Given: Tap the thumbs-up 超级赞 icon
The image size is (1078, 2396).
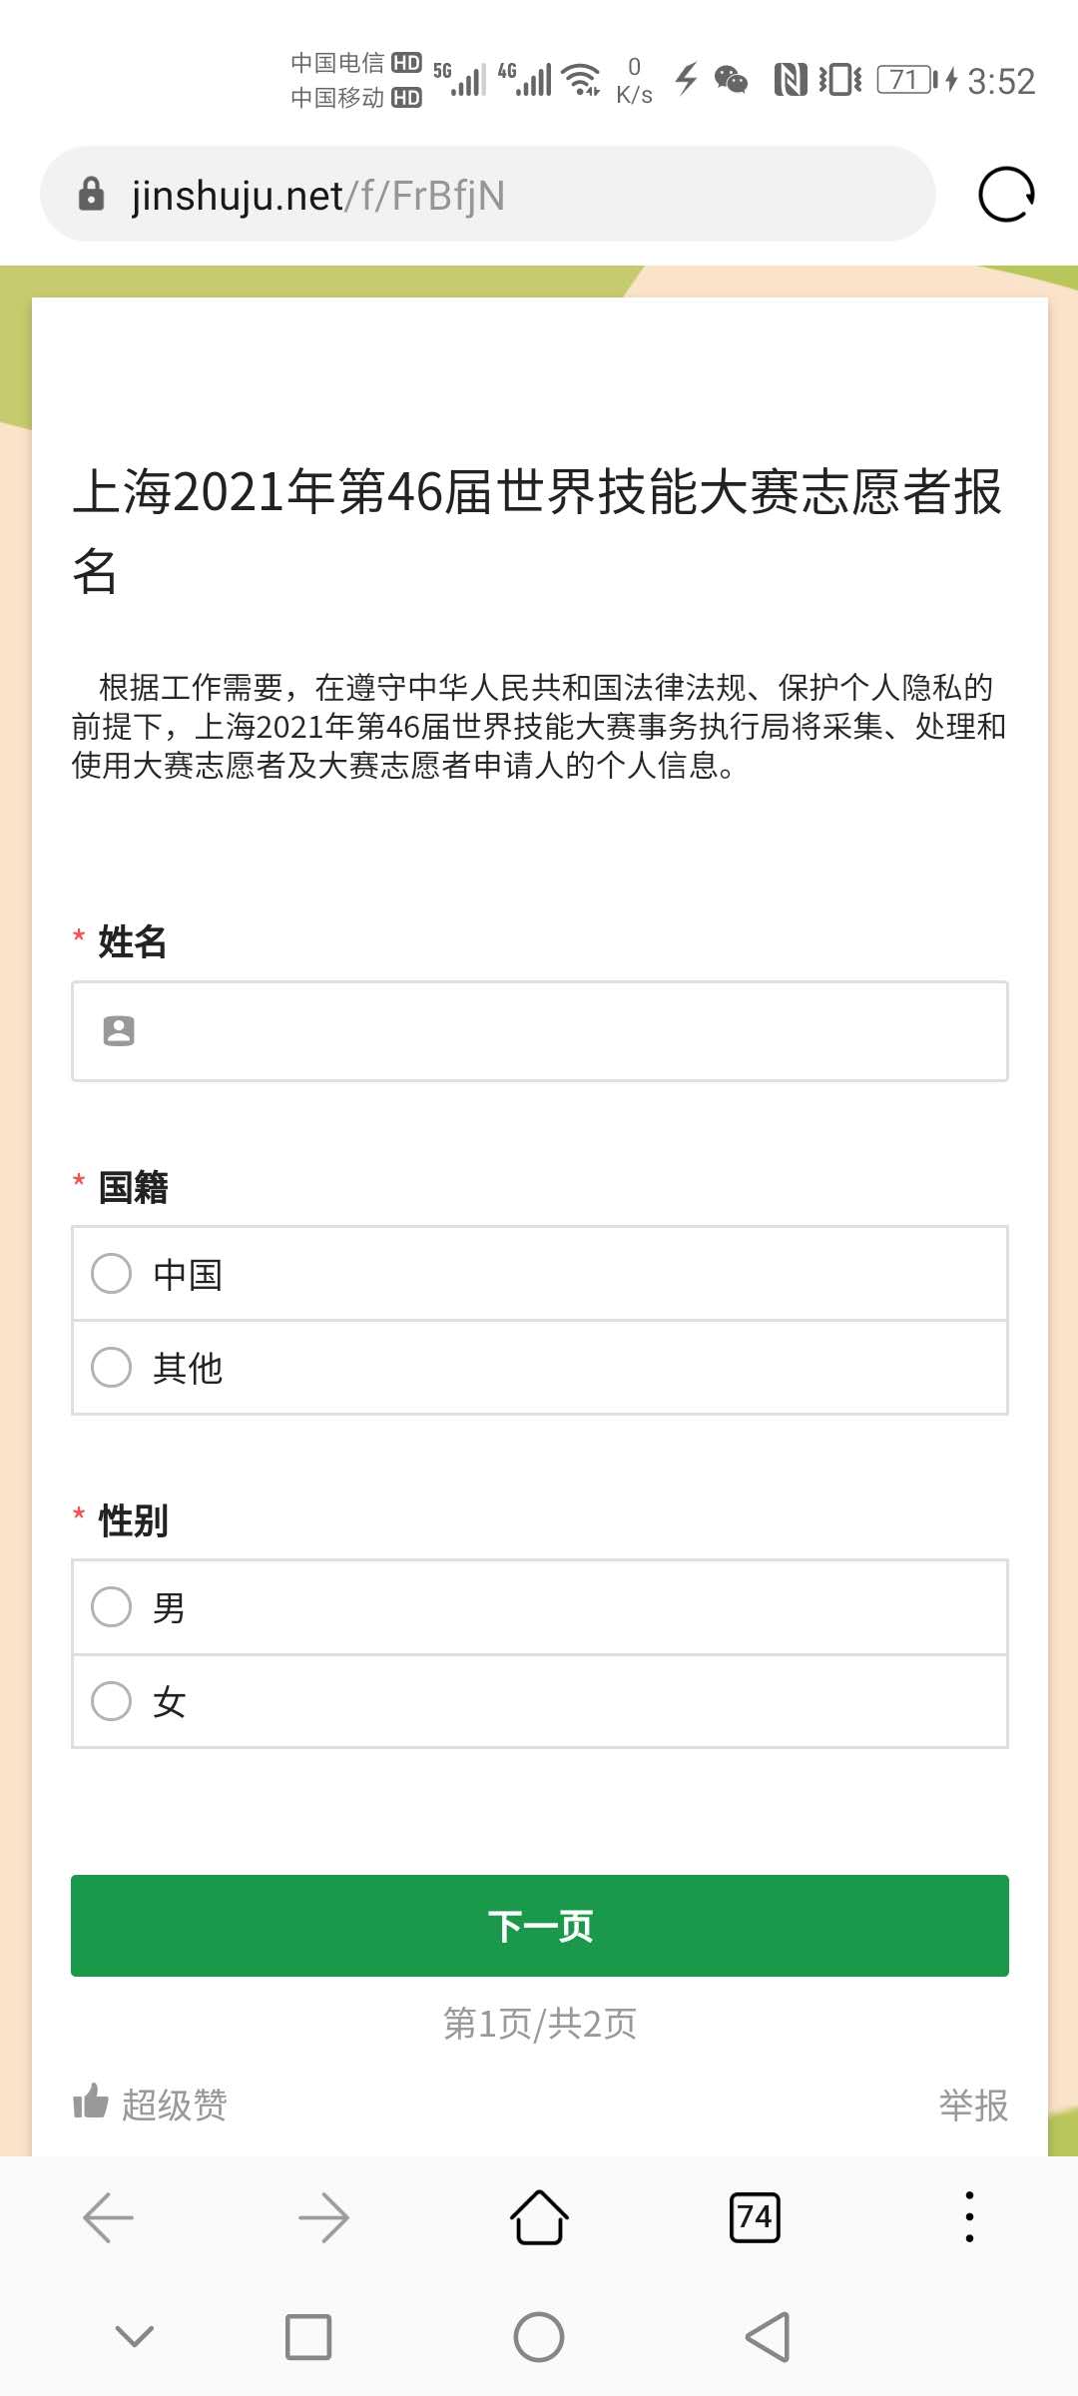Looking at the screenshot, I should click(x=91, y=2101).
